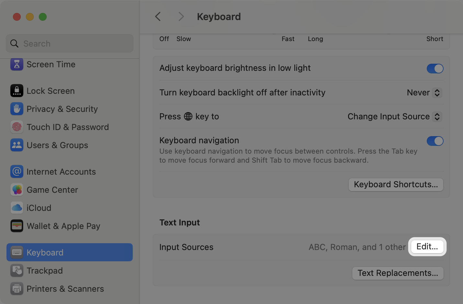This screenshot has height=304, width=463.
Task: Open the Users & Groups icon
Action: click(x=17, y=145)
